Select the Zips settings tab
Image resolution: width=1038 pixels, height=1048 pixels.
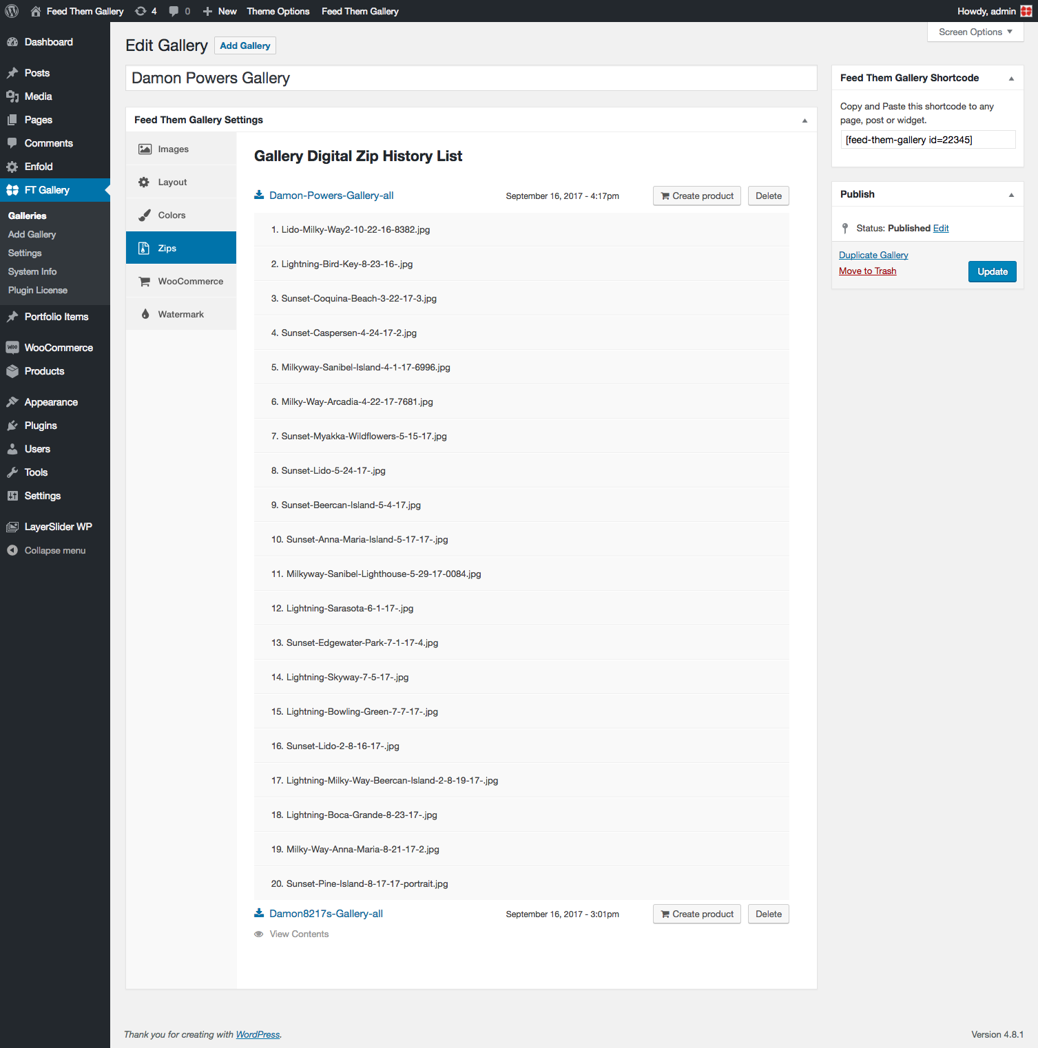pos(181,248)
